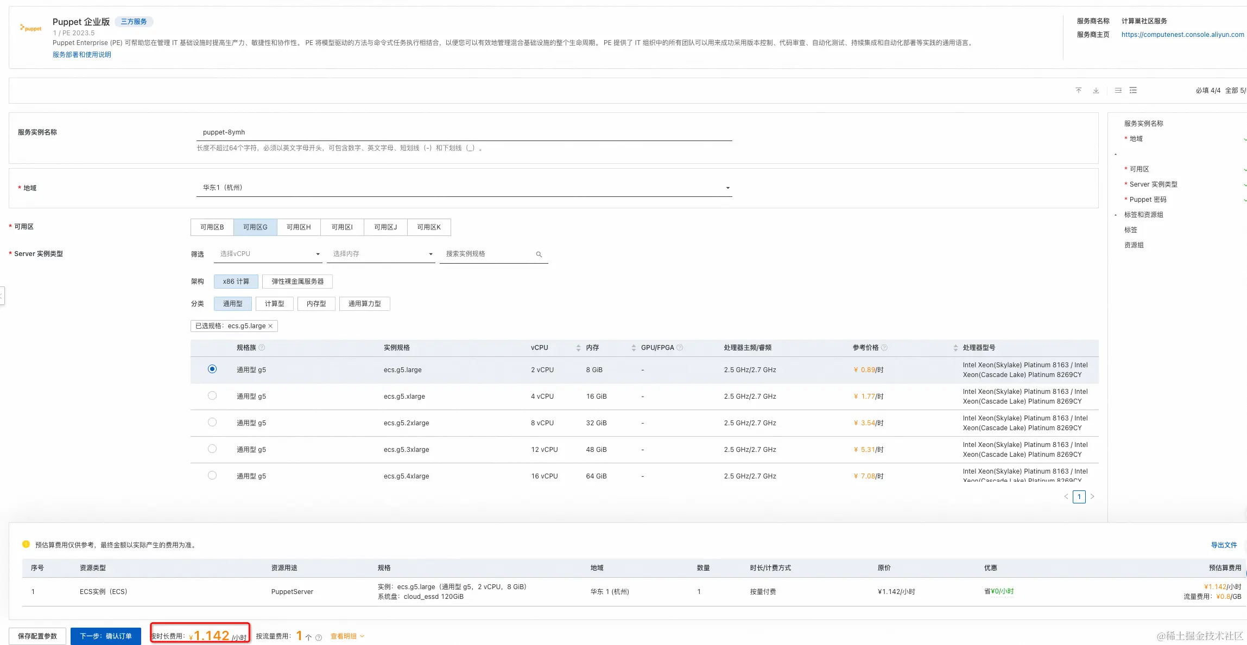Open the 服务部署和使用说明 link
This screenshot has height=645, width=1247.
click(x=81, y=55)
